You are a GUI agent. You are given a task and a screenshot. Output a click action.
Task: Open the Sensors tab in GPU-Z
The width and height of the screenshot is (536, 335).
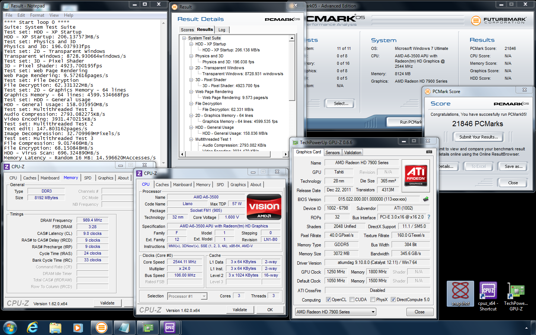coord(332,153)
